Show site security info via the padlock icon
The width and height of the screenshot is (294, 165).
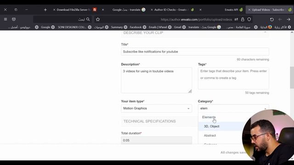[x=243, y=19]
